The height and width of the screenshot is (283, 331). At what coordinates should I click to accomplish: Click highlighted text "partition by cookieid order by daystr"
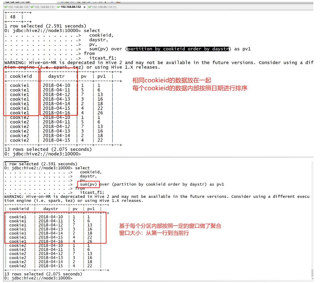(x=178, y=49)
